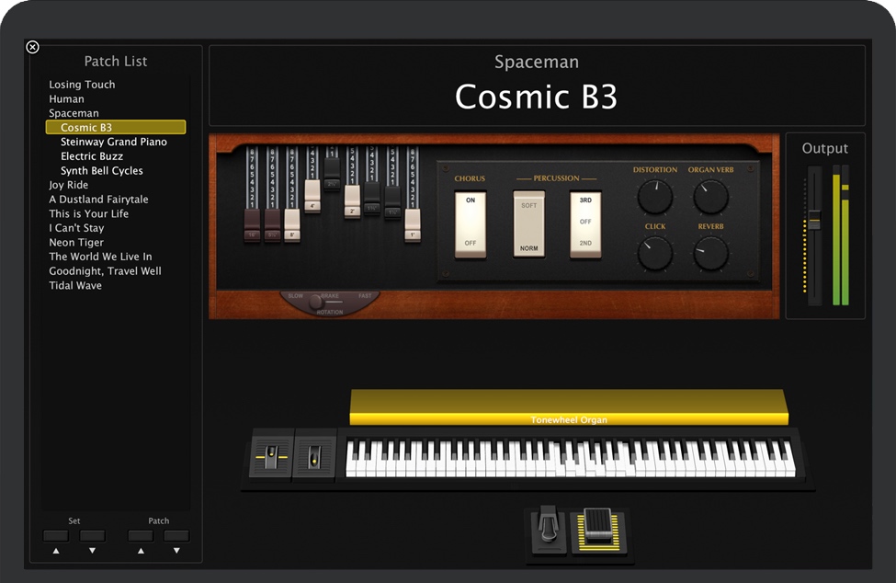Screen dimensions: 896x583
Task: Toggle the Chorus on/off switch
Action: (x=471, y=223)
